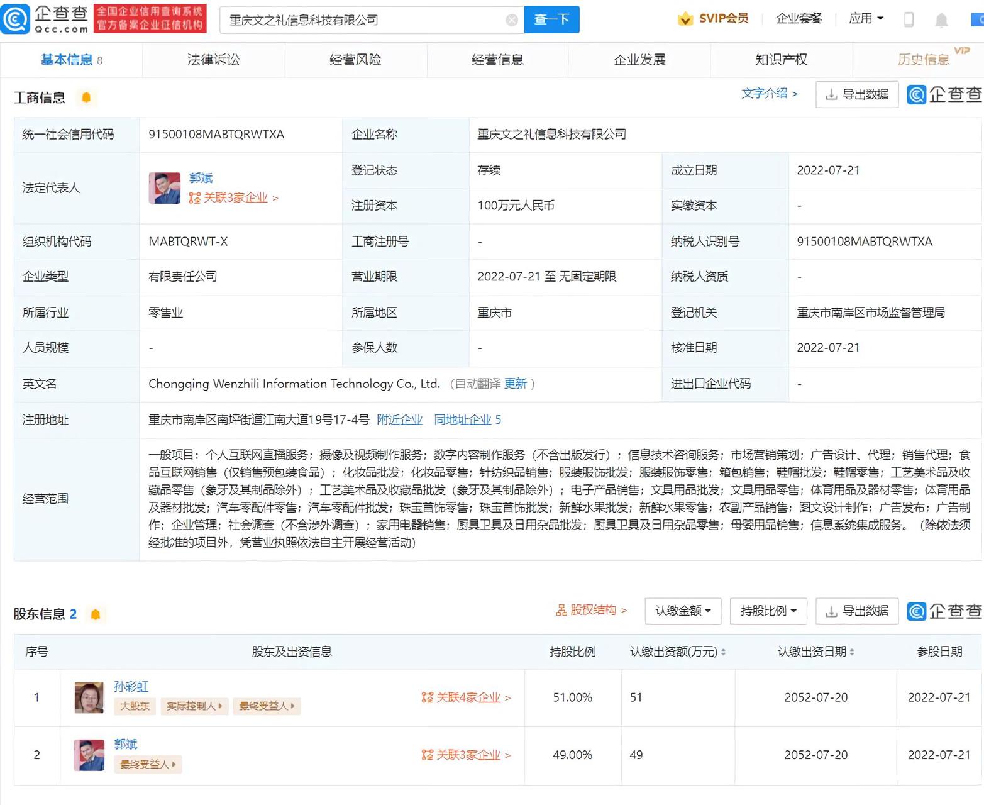Screen dimensions: 984x805
Task: Switch to the 知识产权 tab
Action: point(781,60)
